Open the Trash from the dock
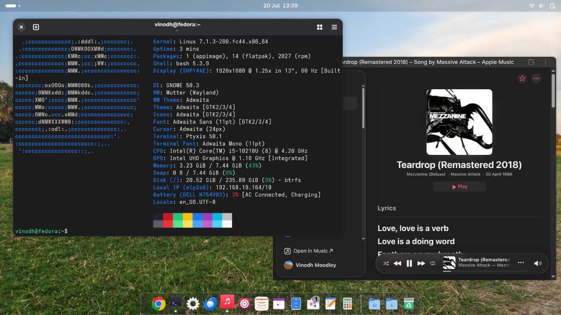The width and height of the screenshot is (561, 315). (408, 303)
